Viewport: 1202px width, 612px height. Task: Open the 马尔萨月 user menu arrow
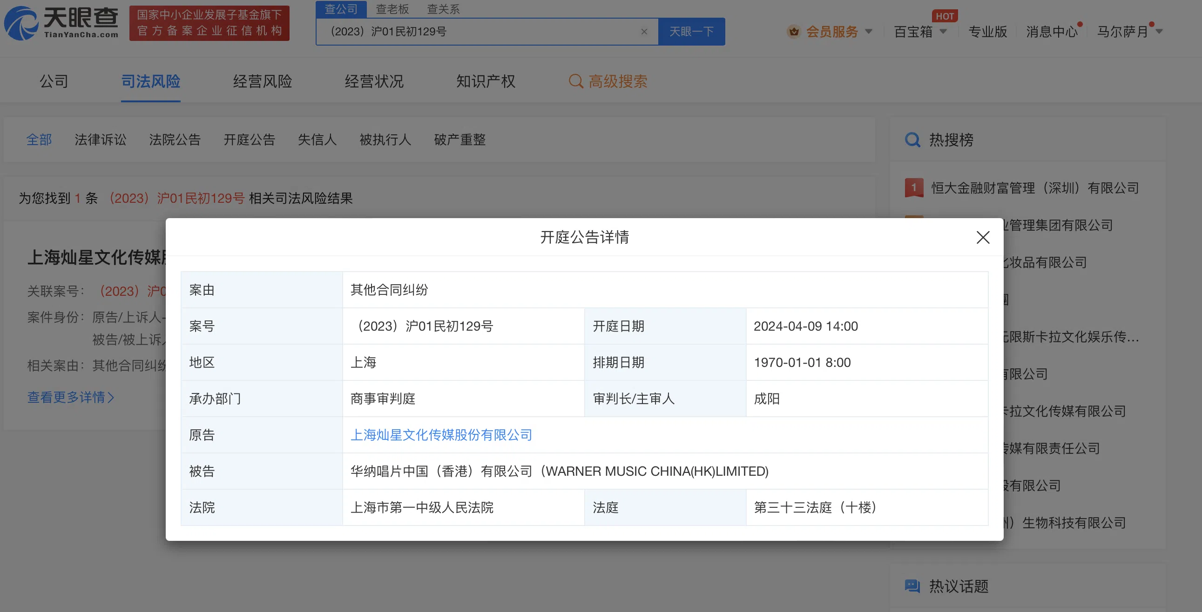(x=1159, y=32)
